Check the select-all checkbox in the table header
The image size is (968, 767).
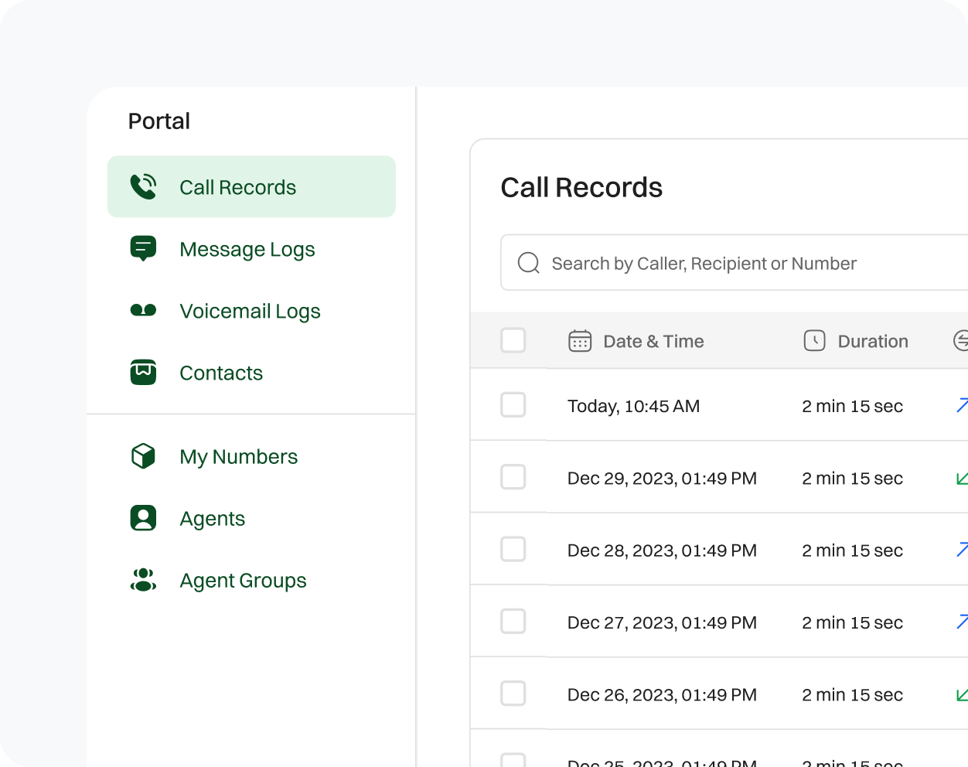(512, 340)
